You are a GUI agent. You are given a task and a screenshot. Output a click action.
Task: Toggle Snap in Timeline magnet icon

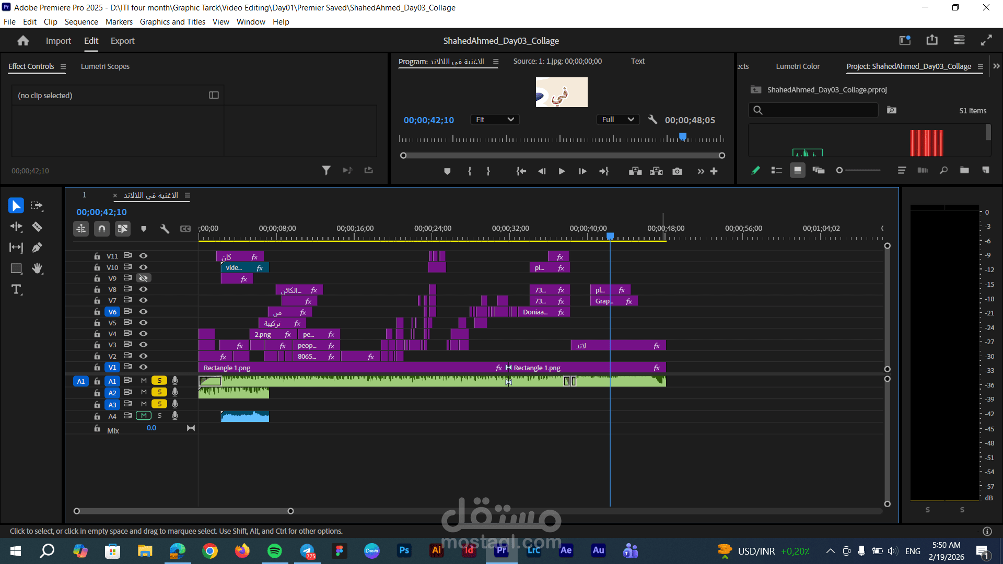(x=102, y=229)
